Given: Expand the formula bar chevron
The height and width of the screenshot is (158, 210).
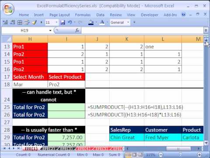Looking at the screenshot, I should tap(206, 30).
